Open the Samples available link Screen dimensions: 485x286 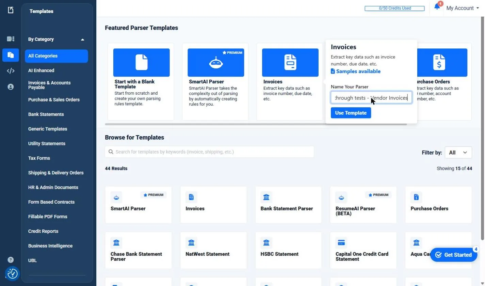coord(356,71)
